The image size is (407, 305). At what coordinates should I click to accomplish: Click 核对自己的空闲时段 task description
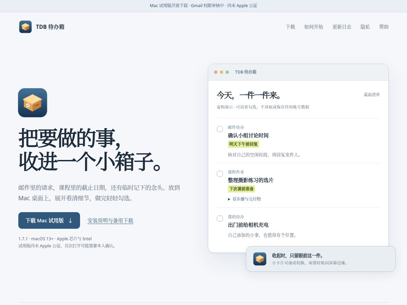click(x=265, y=155)
